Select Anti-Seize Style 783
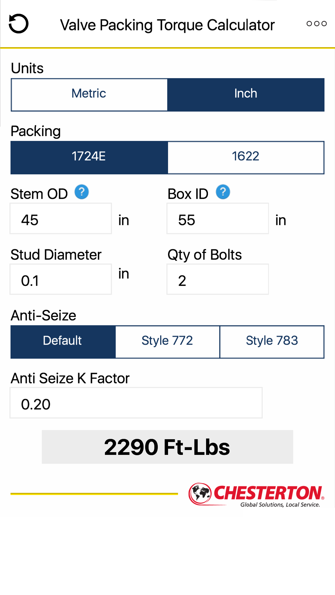This screenshot has width=335, height=595. [x=272, y=341]
